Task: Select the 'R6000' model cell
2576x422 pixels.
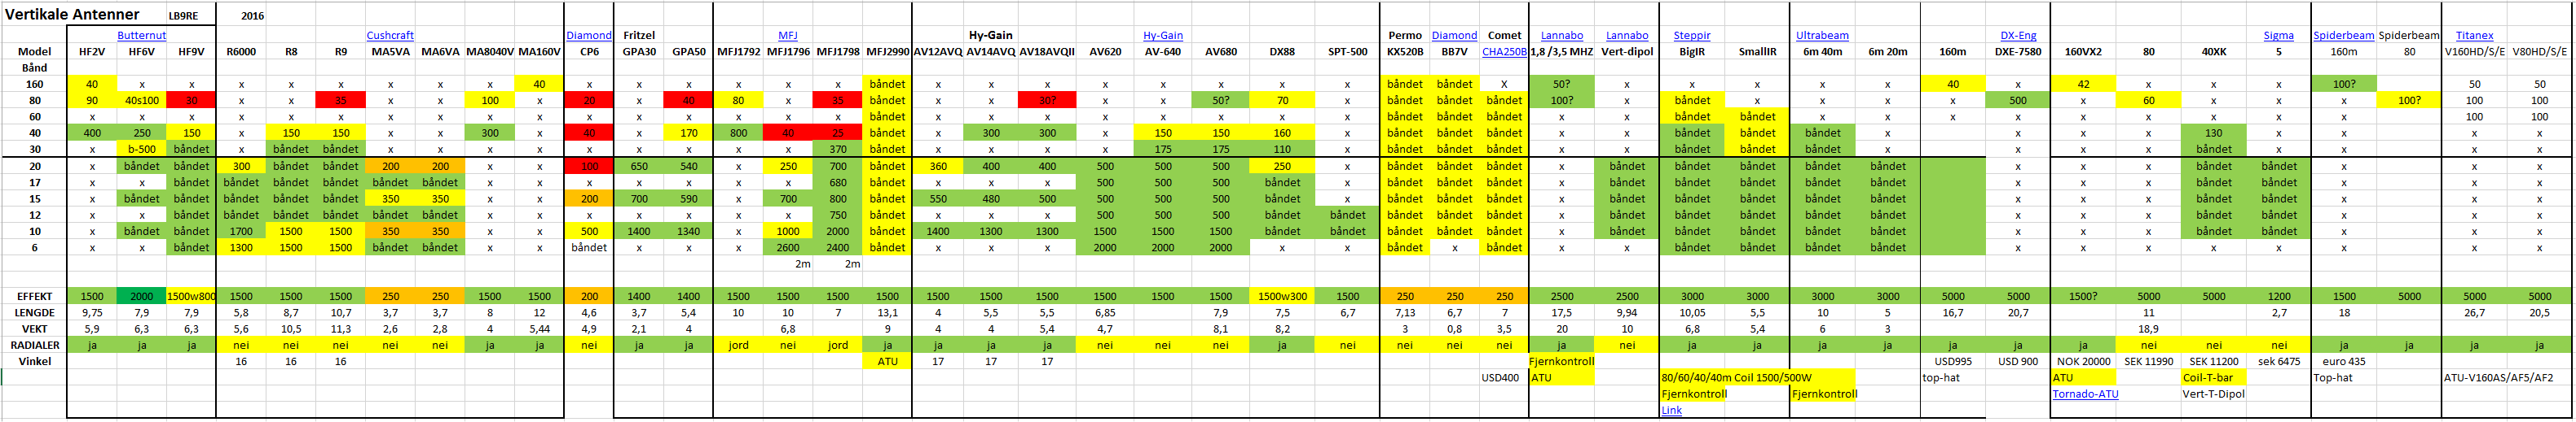Action: (241, 52)
